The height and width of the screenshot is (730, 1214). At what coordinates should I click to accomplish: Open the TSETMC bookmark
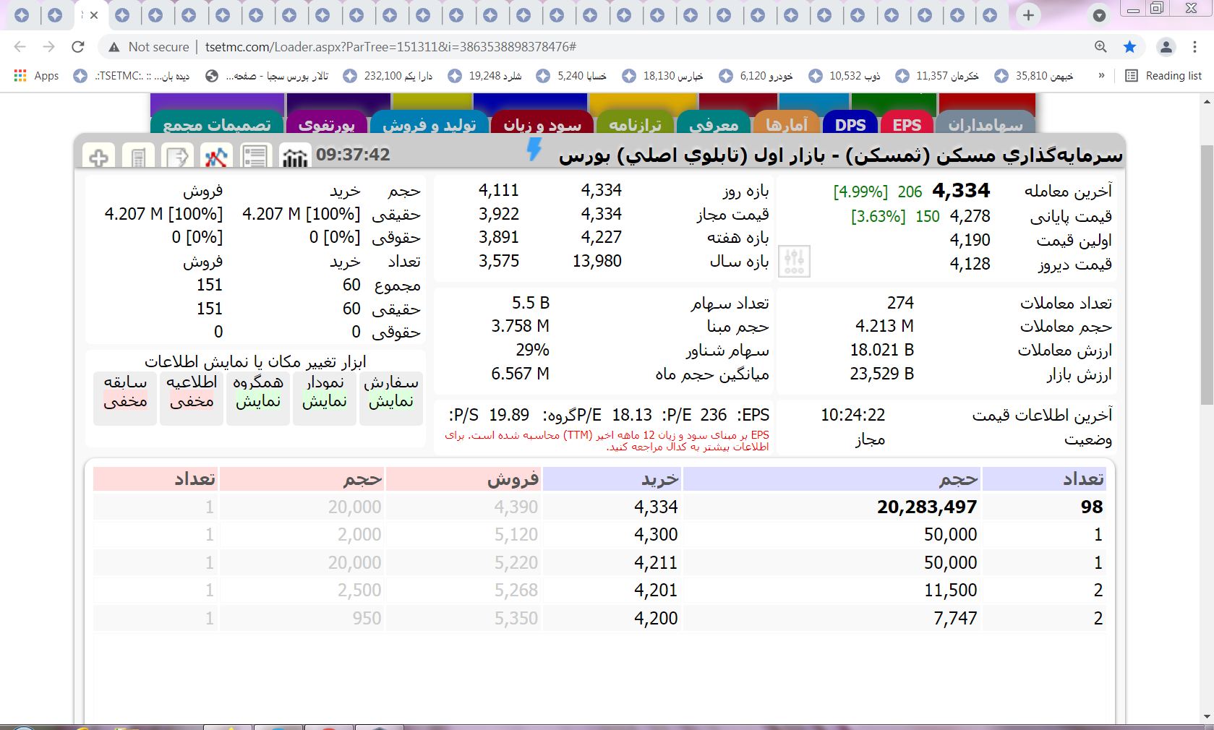pyautogui.click(x=131, y=76)
